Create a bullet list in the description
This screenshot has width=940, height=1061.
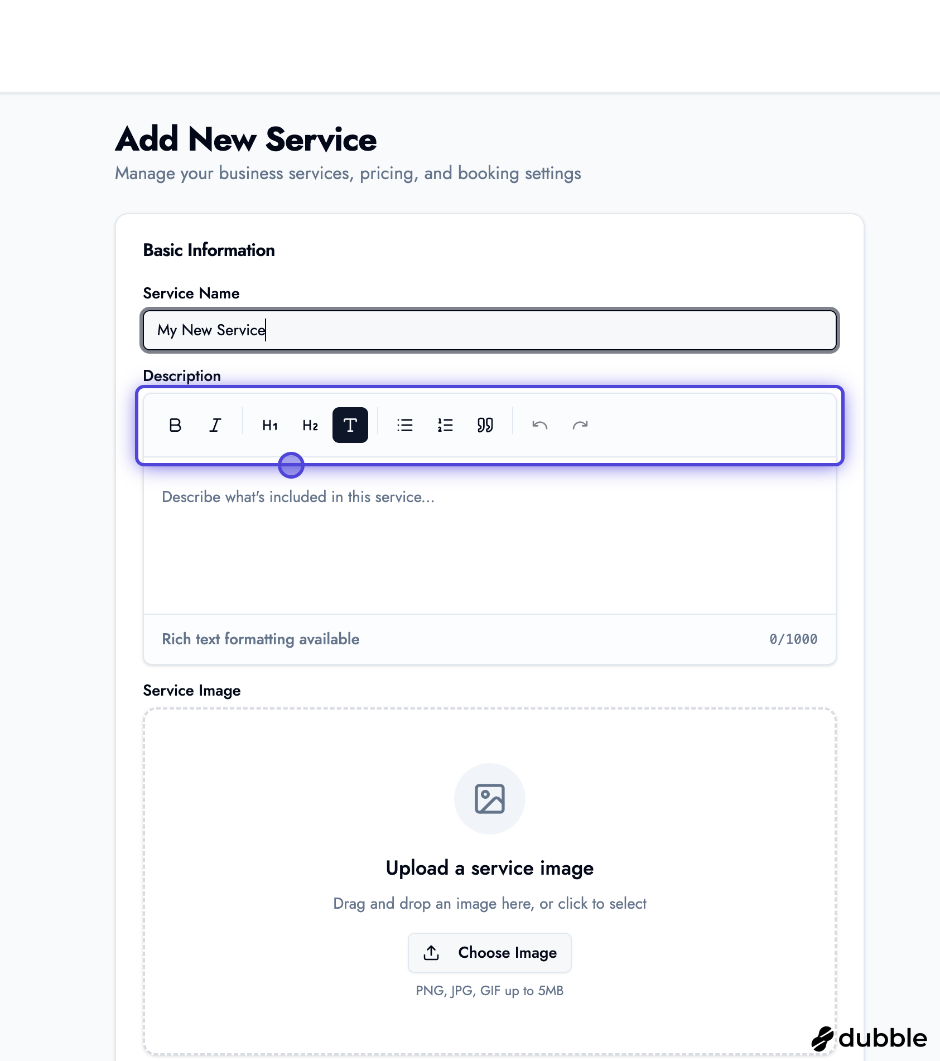click(405, 425)
